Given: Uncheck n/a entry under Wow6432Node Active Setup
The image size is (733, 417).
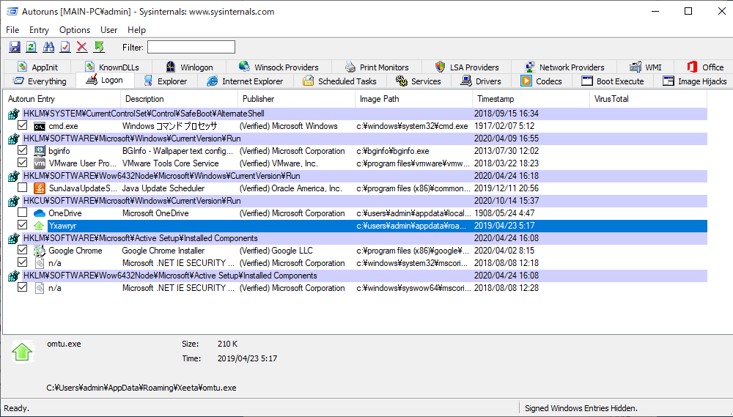Looking at the screenshot, I should (x=22, y=287).
